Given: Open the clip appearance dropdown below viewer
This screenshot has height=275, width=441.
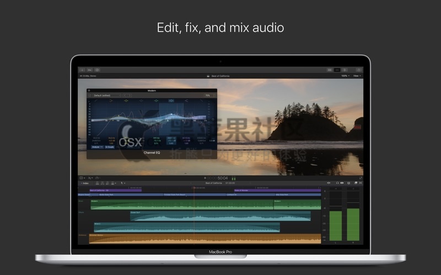Looking at the screenshot, I should click(82, 178).
